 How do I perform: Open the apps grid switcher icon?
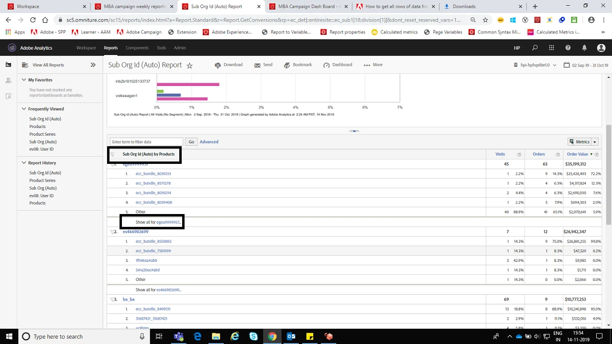(551, 48)
